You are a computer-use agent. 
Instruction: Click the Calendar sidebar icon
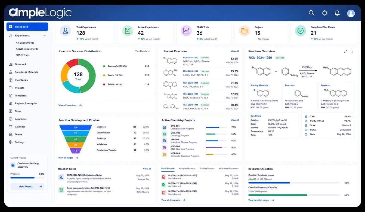click(x=11, y=127)
